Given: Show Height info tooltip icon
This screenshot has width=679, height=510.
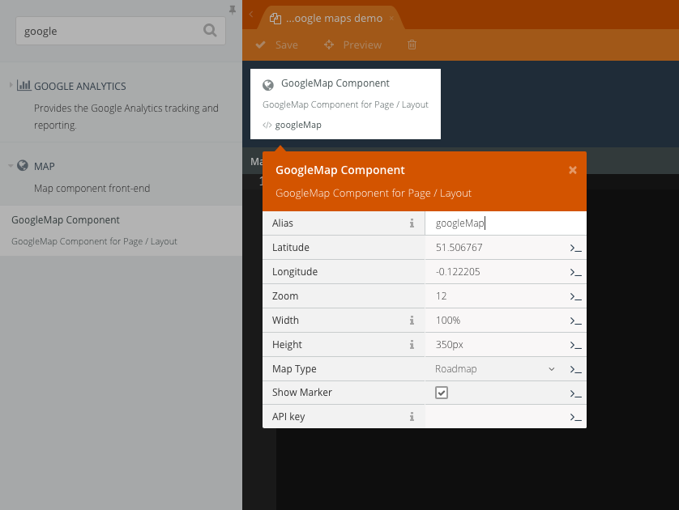Looking at the screenshot, I should coord(412,344).
